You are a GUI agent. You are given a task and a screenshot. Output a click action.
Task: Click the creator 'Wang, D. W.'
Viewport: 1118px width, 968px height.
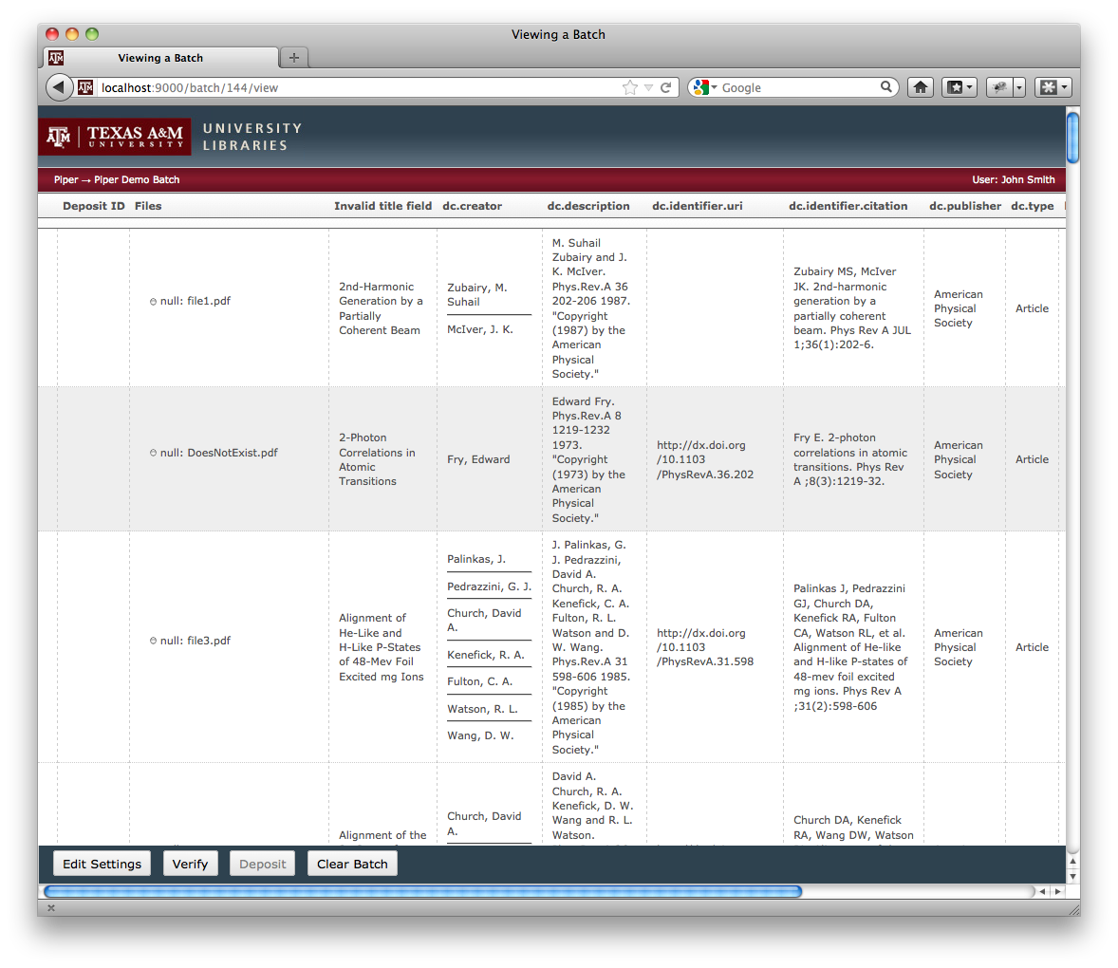coord(480,735)
